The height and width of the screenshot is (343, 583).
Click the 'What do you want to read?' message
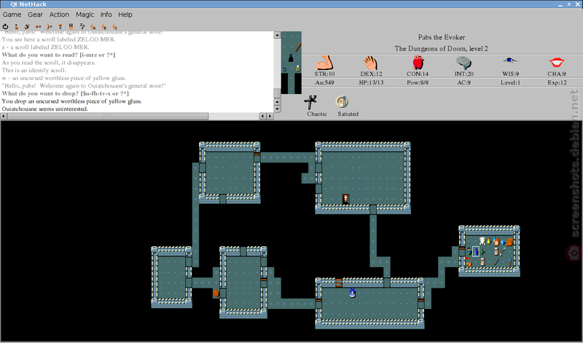[x=58, y=55]
